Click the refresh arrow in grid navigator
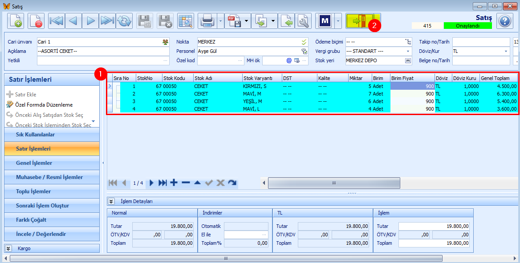This screenshot has height=263, width=520. click(x=232, y=183)
